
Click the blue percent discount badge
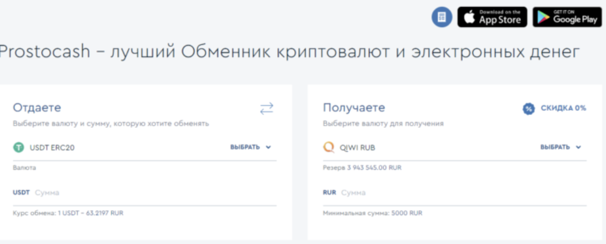(529, 109)
